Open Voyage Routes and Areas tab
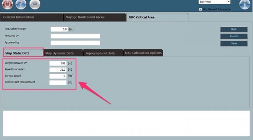Screen dimensions: 253x140 click(x=94, y=17)
